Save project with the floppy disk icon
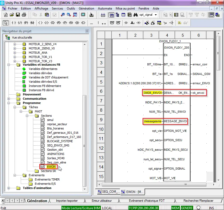224x210 pixels. pyautogui.click(x=18, y=15)
